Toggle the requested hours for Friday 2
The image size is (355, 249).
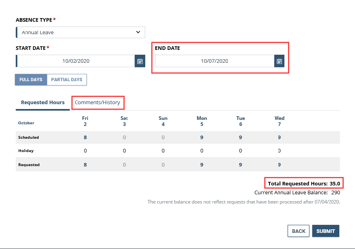tap(85, 165)
